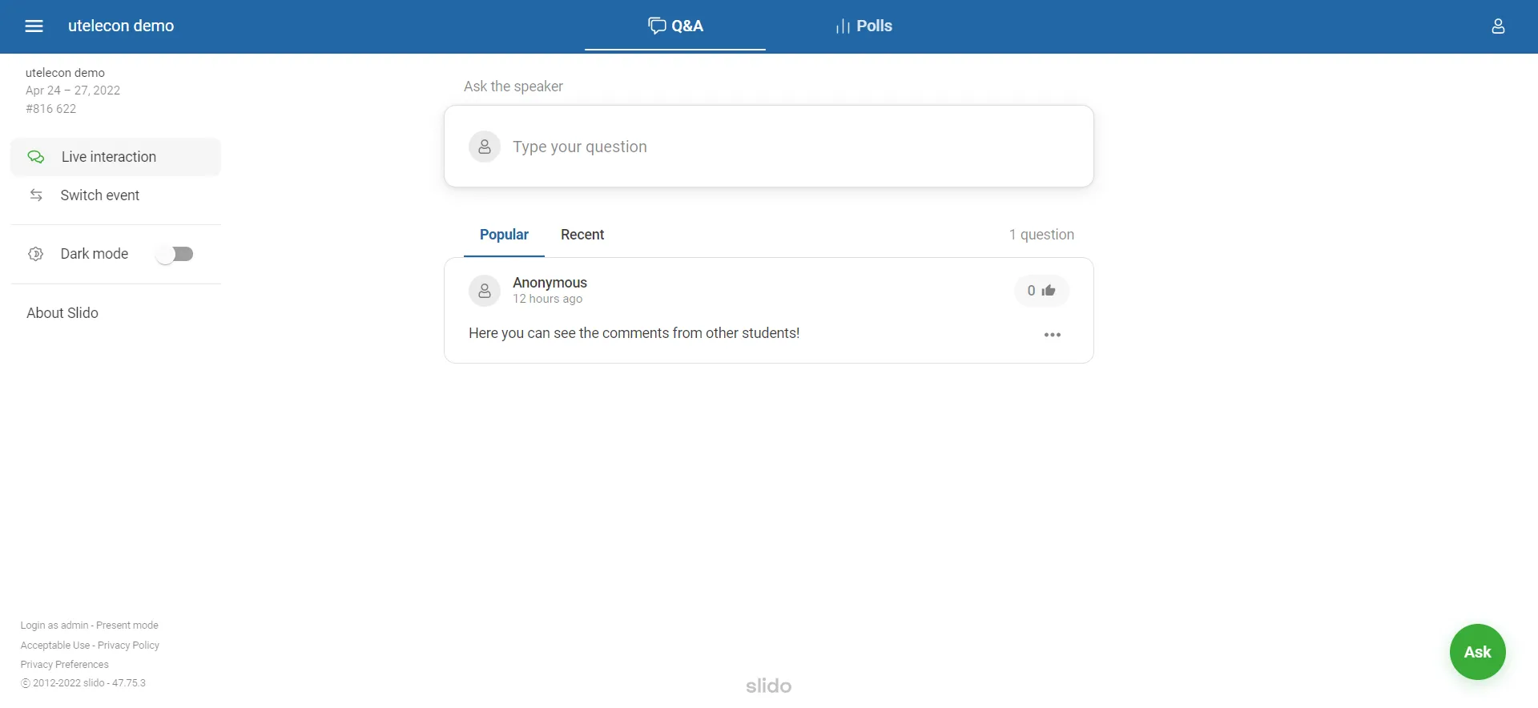
Task: Select the Popular questions tab
Action: (504, 235)
